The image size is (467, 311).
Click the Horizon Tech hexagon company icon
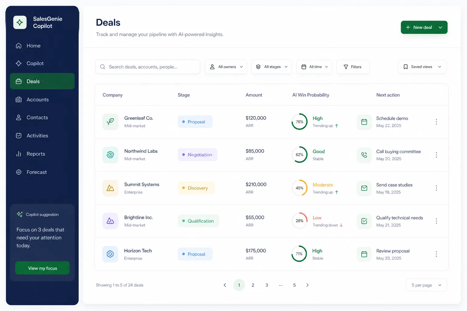click(x=110, y=254)
